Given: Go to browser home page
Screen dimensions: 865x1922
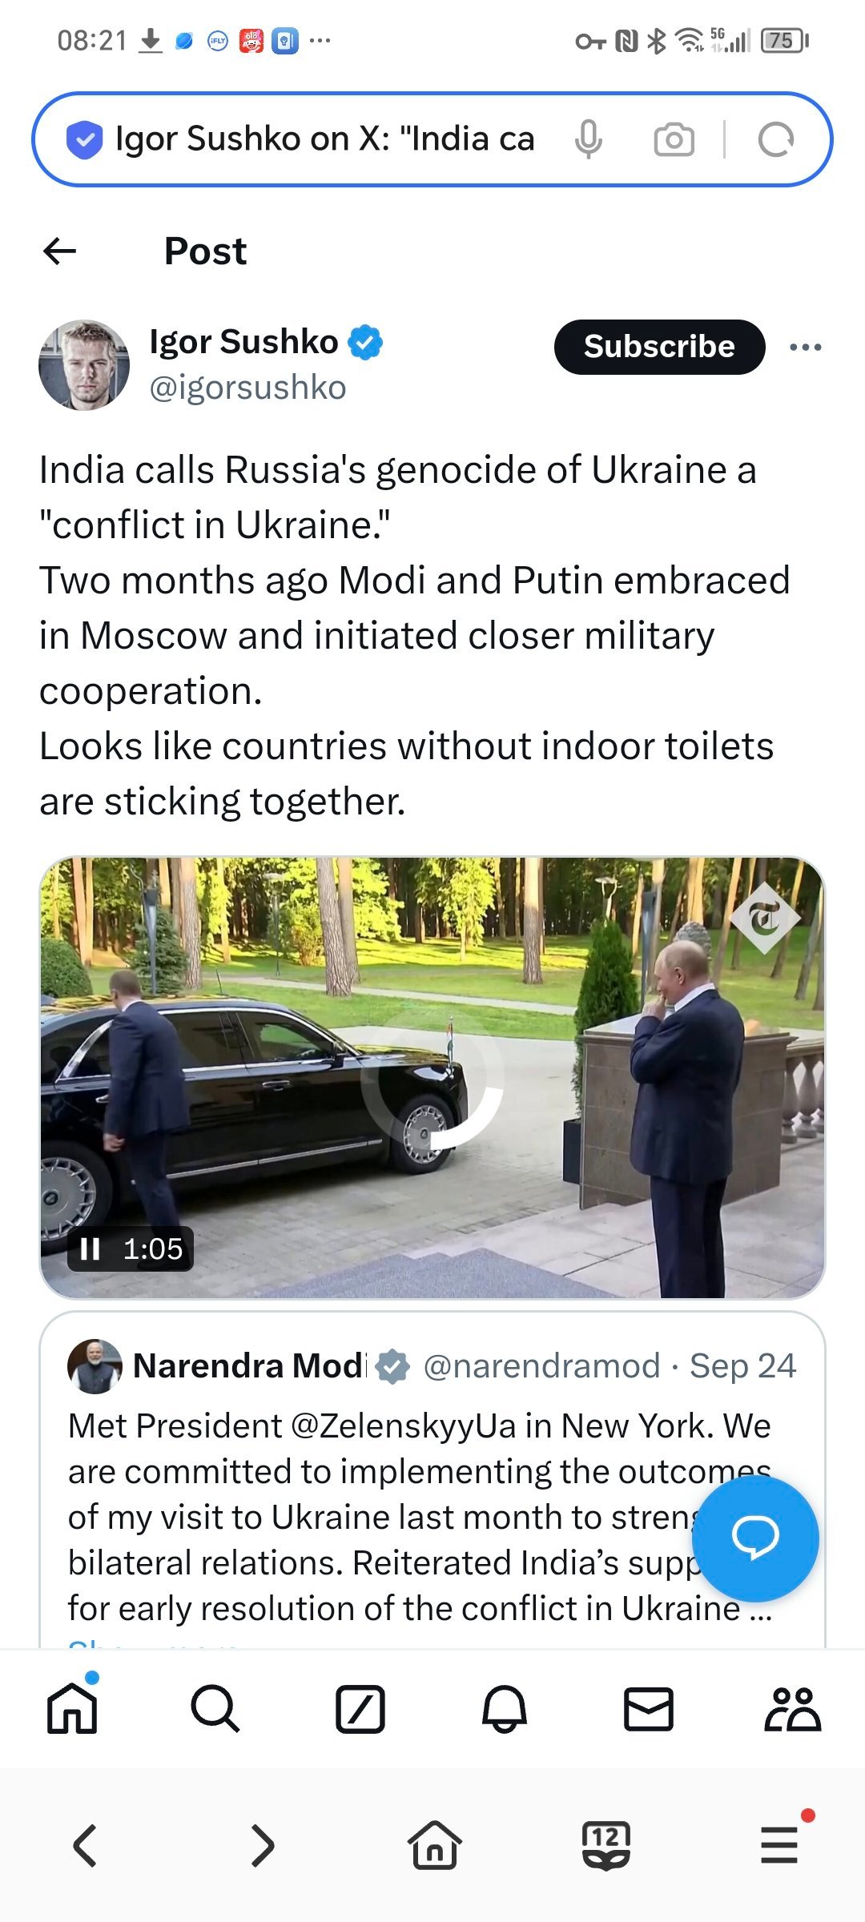Looking at the screenshot, I should tap(435, 1845).
